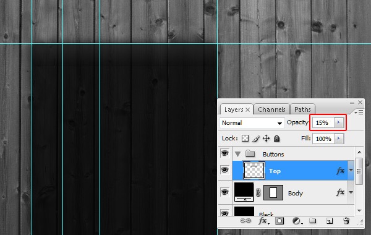The image size is (371, 235).
Task: Open the add layer style fx menu
Action: [263, 221]
